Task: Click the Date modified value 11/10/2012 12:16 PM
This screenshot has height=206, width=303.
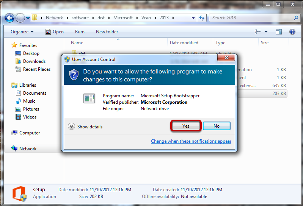Action: pyautogui.click(x=110, y=190)
